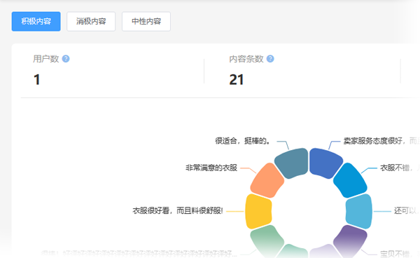The image size is (420, 258).
Task: Select the yellow segment for 衣服很好看
Action: click(258, 211)
